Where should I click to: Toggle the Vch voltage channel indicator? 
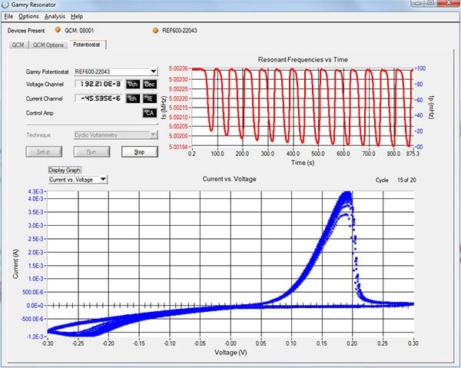point(133,84)
